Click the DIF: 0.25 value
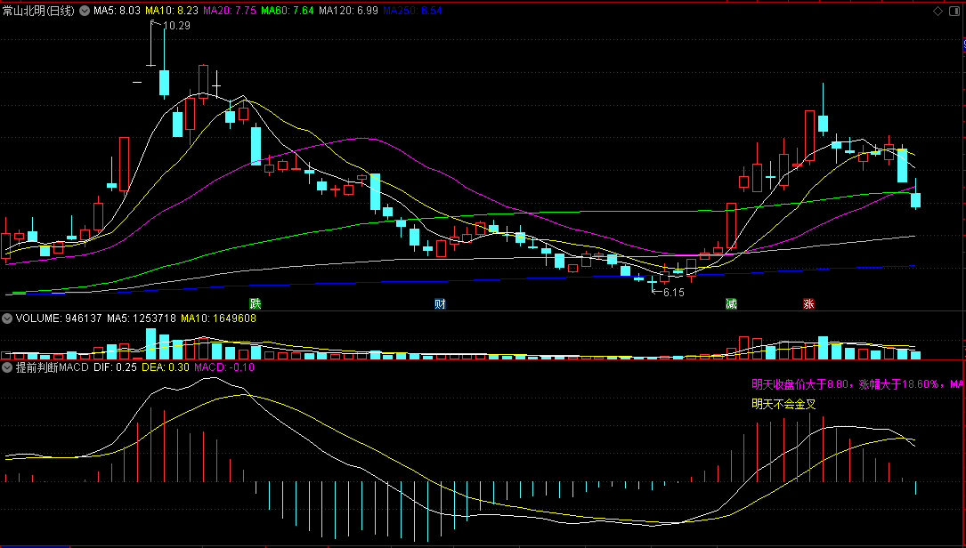This screenshot has height=548, width=966. point(115,367)
